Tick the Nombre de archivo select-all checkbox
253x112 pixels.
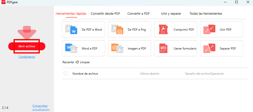pyautogui.click(x=66, y=73)
